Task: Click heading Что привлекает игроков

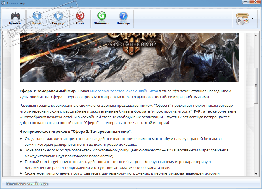Action: coord(76,132)
